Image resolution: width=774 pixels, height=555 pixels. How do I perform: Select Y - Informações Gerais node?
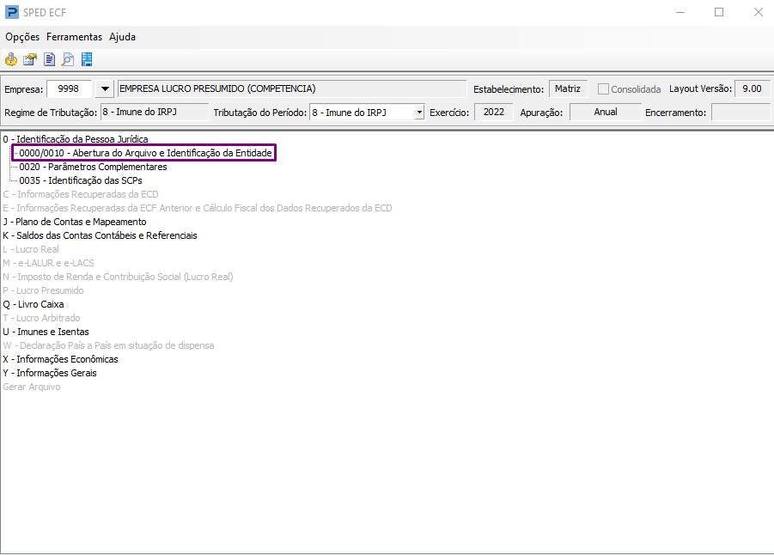pyautogui.click(x=50, y=373)
